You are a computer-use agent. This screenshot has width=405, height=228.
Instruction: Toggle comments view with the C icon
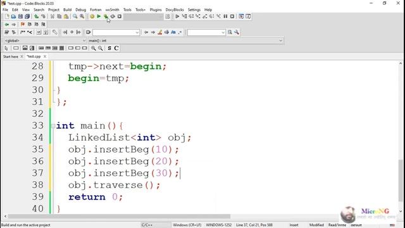click(116, 48)
